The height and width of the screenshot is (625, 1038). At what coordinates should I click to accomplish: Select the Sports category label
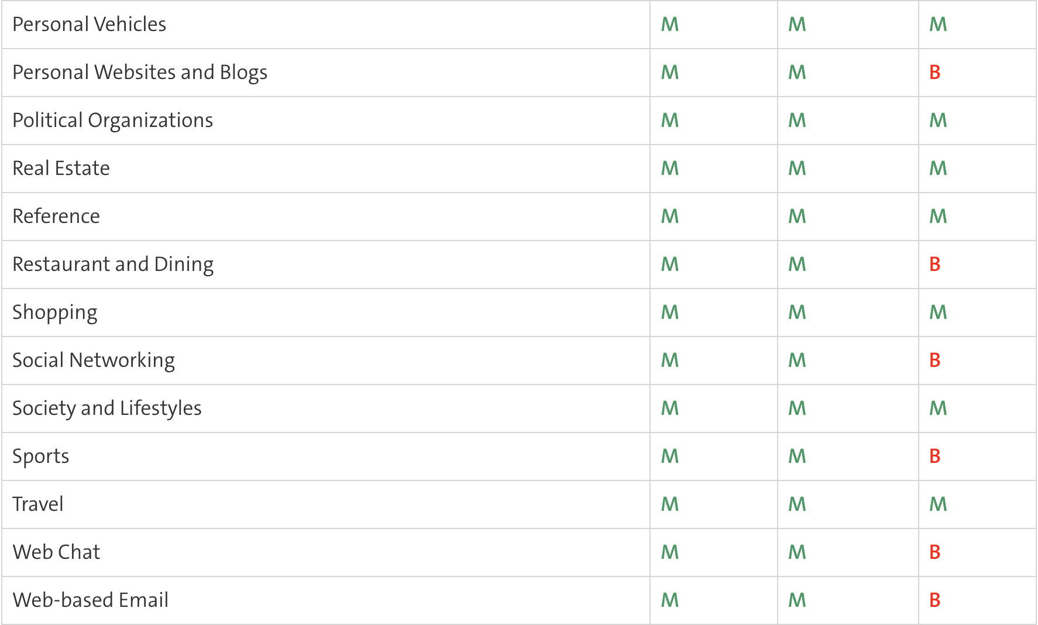(41, 456)
